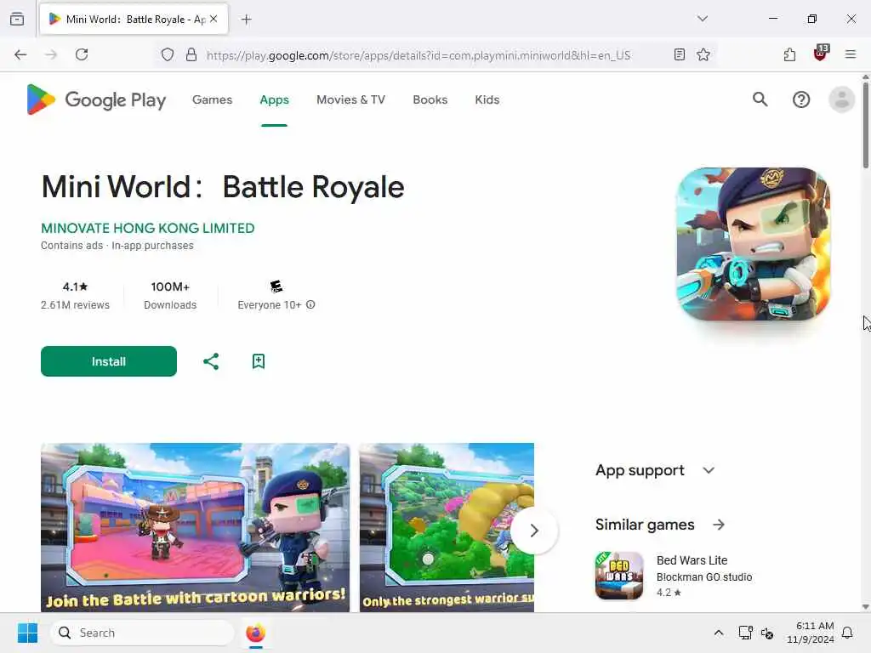The image size is (871, 653).
Task: Show content rating info icon
Action: (x=310, y=305)
